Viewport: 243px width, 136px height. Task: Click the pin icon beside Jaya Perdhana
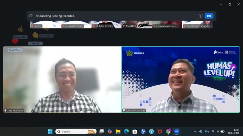6,110
